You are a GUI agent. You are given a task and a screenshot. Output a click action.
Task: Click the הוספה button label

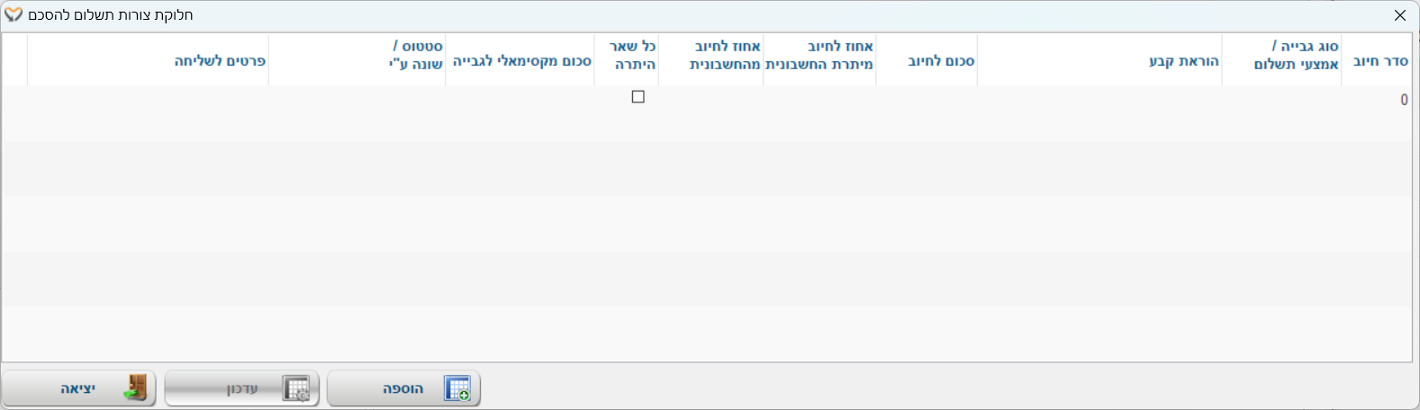pos(402,388)
